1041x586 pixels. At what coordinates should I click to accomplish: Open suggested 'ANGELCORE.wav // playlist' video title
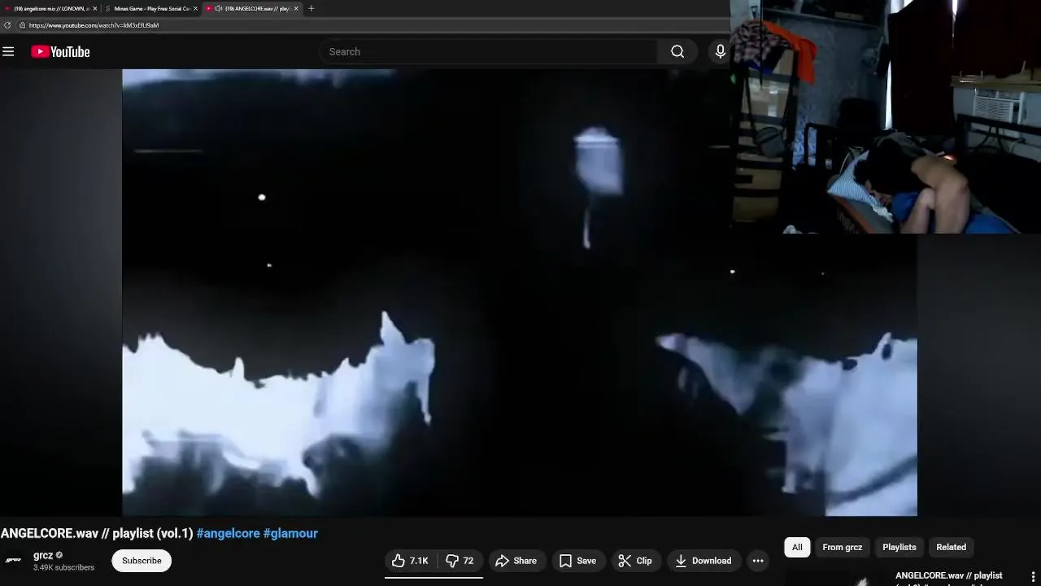[948, 576]
